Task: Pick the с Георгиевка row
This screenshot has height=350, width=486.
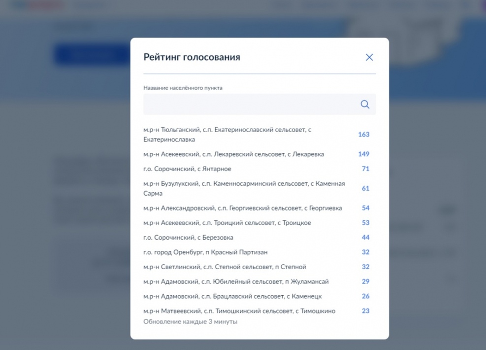Action: [242, 208]
